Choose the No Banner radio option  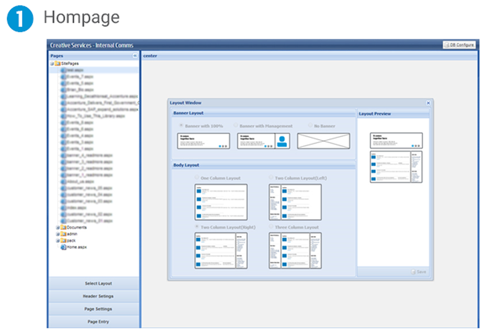click(x=309, y=125)
